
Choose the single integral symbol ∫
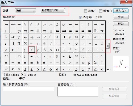(70, 50)
